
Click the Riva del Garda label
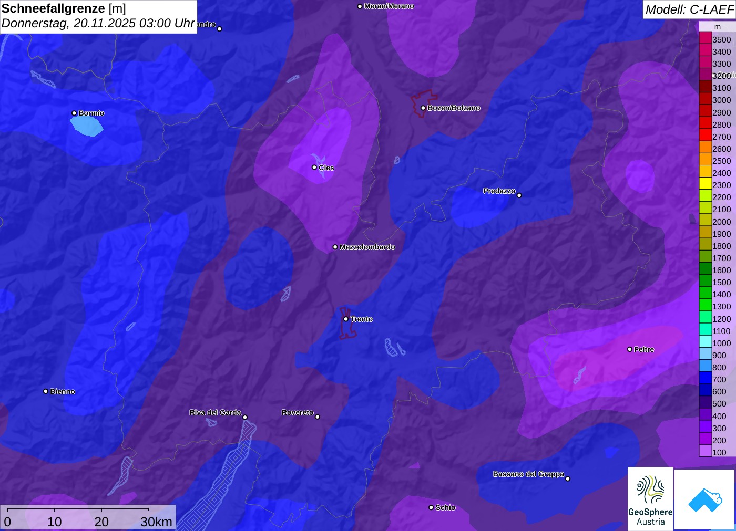(x=215, y=412)
